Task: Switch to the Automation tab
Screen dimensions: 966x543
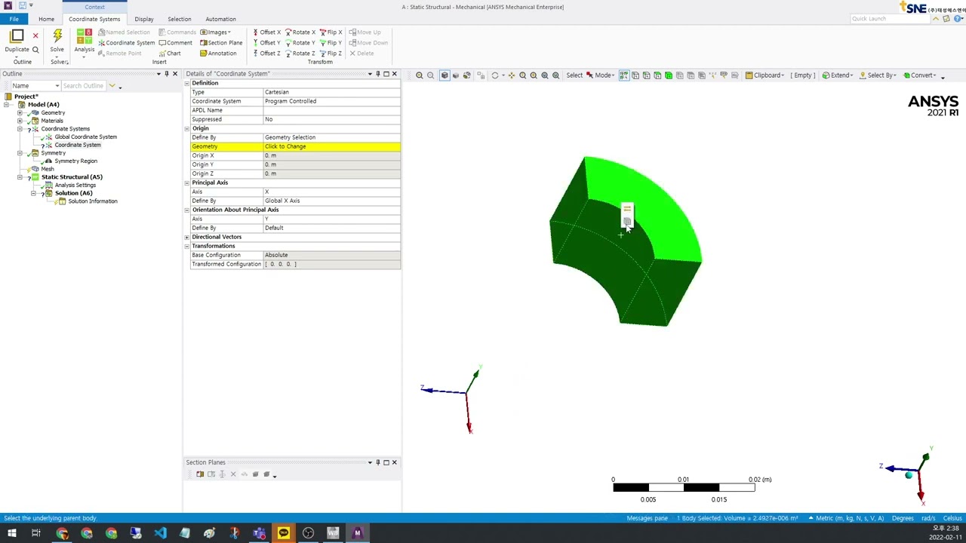Action: coord(220,19)
